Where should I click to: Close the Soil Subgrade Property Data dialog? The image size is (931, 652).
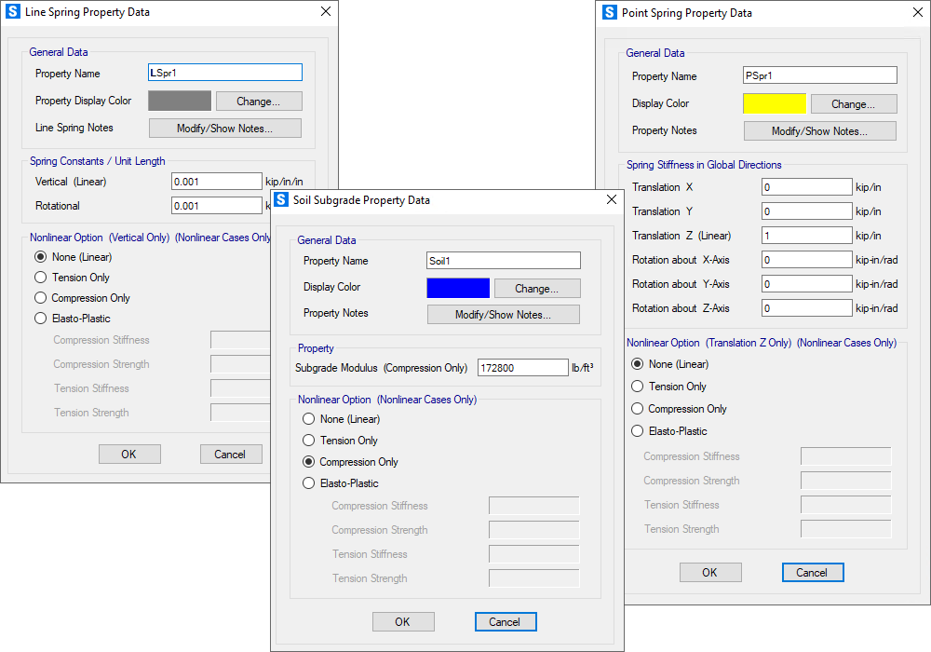612,199
